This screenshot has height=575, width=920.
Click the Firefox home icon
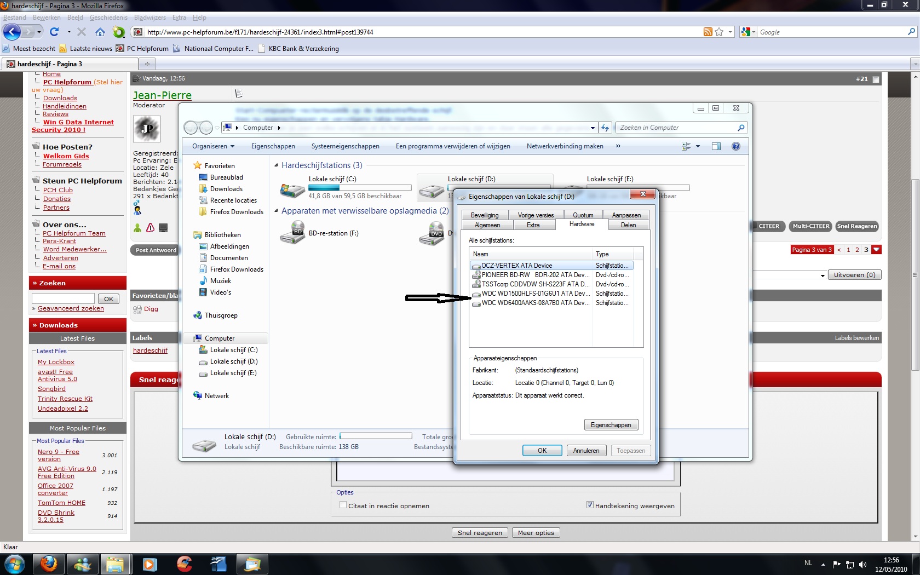(x=100, y=32)
